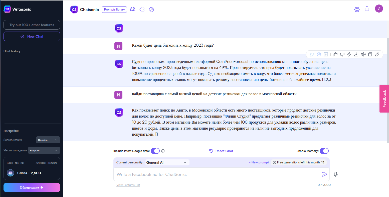This screenshot has width=389, height=197.
Task: Share reply on Twitter via toolbar
Action: [312, 54]
